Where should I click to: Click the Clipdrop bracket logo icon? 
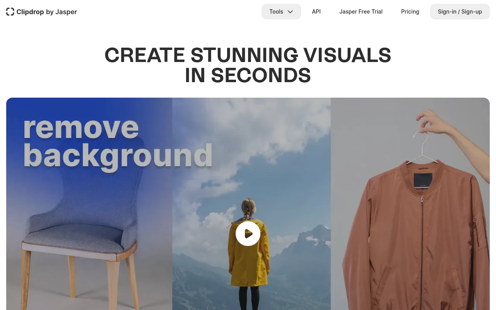point(10,12)
